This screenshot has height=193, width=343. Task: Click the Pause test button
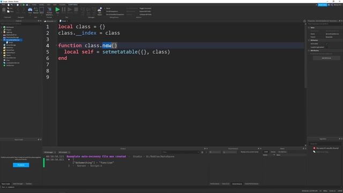pyautogui.click(x=63, y=10)
